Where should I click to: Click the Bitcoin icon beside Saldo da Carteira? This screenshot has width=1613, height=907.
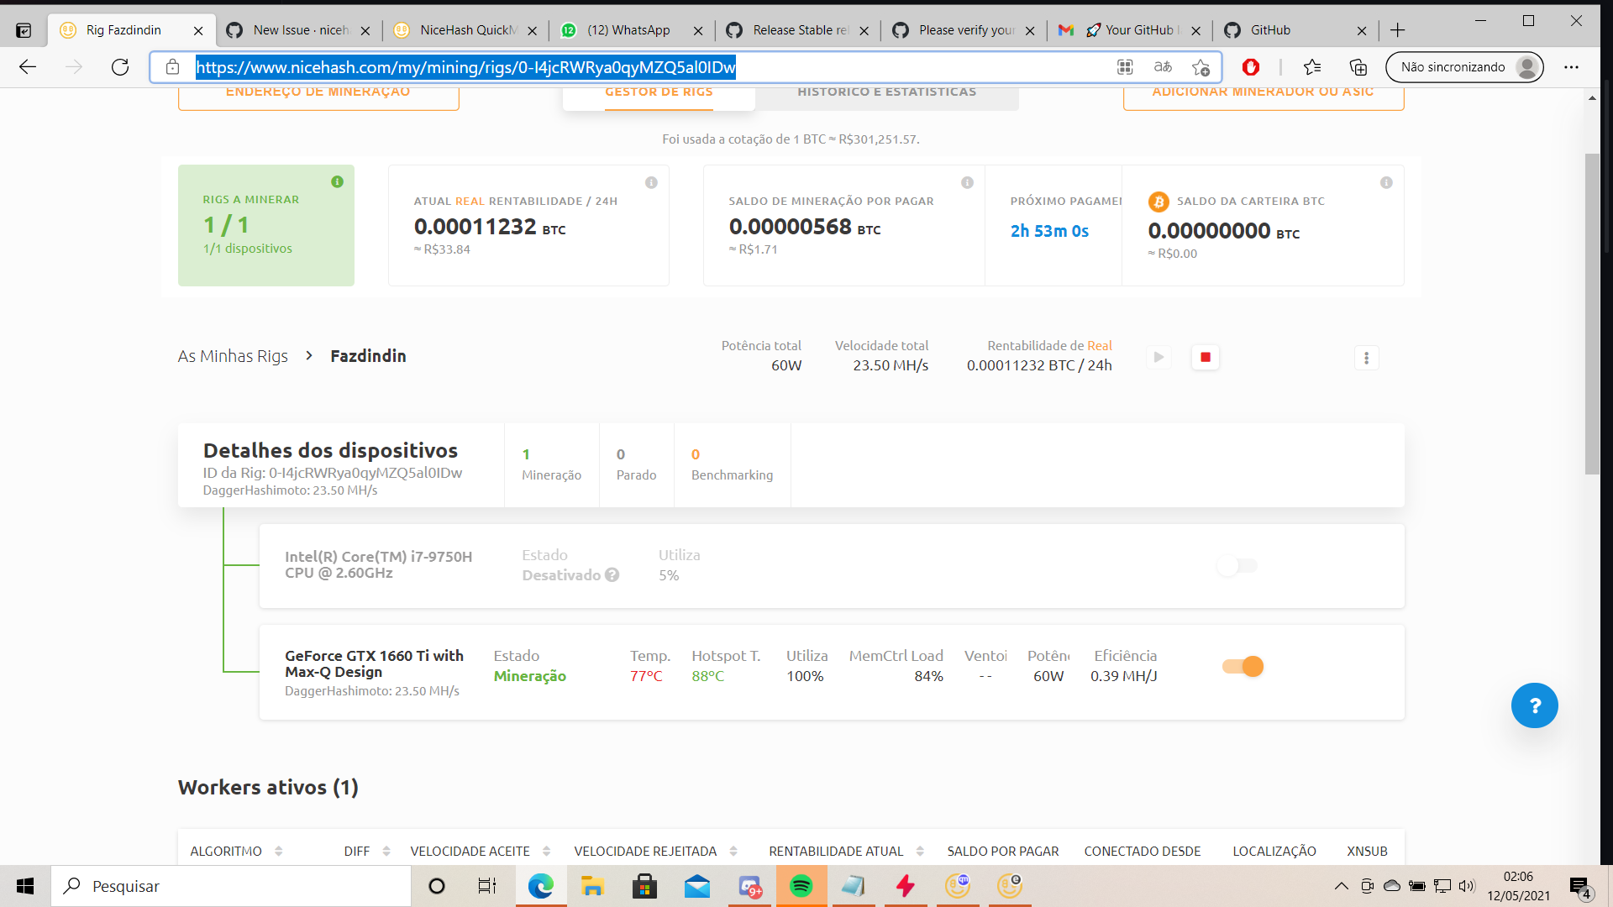click(x=1159, y=202)
